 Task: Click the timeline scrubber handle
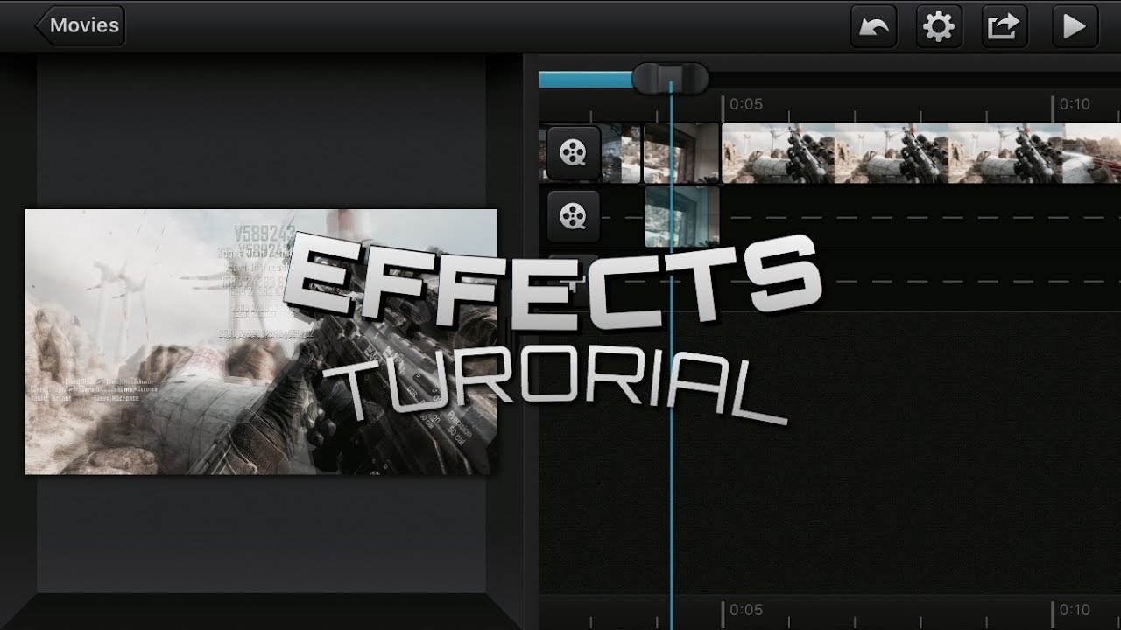point(671,79)
